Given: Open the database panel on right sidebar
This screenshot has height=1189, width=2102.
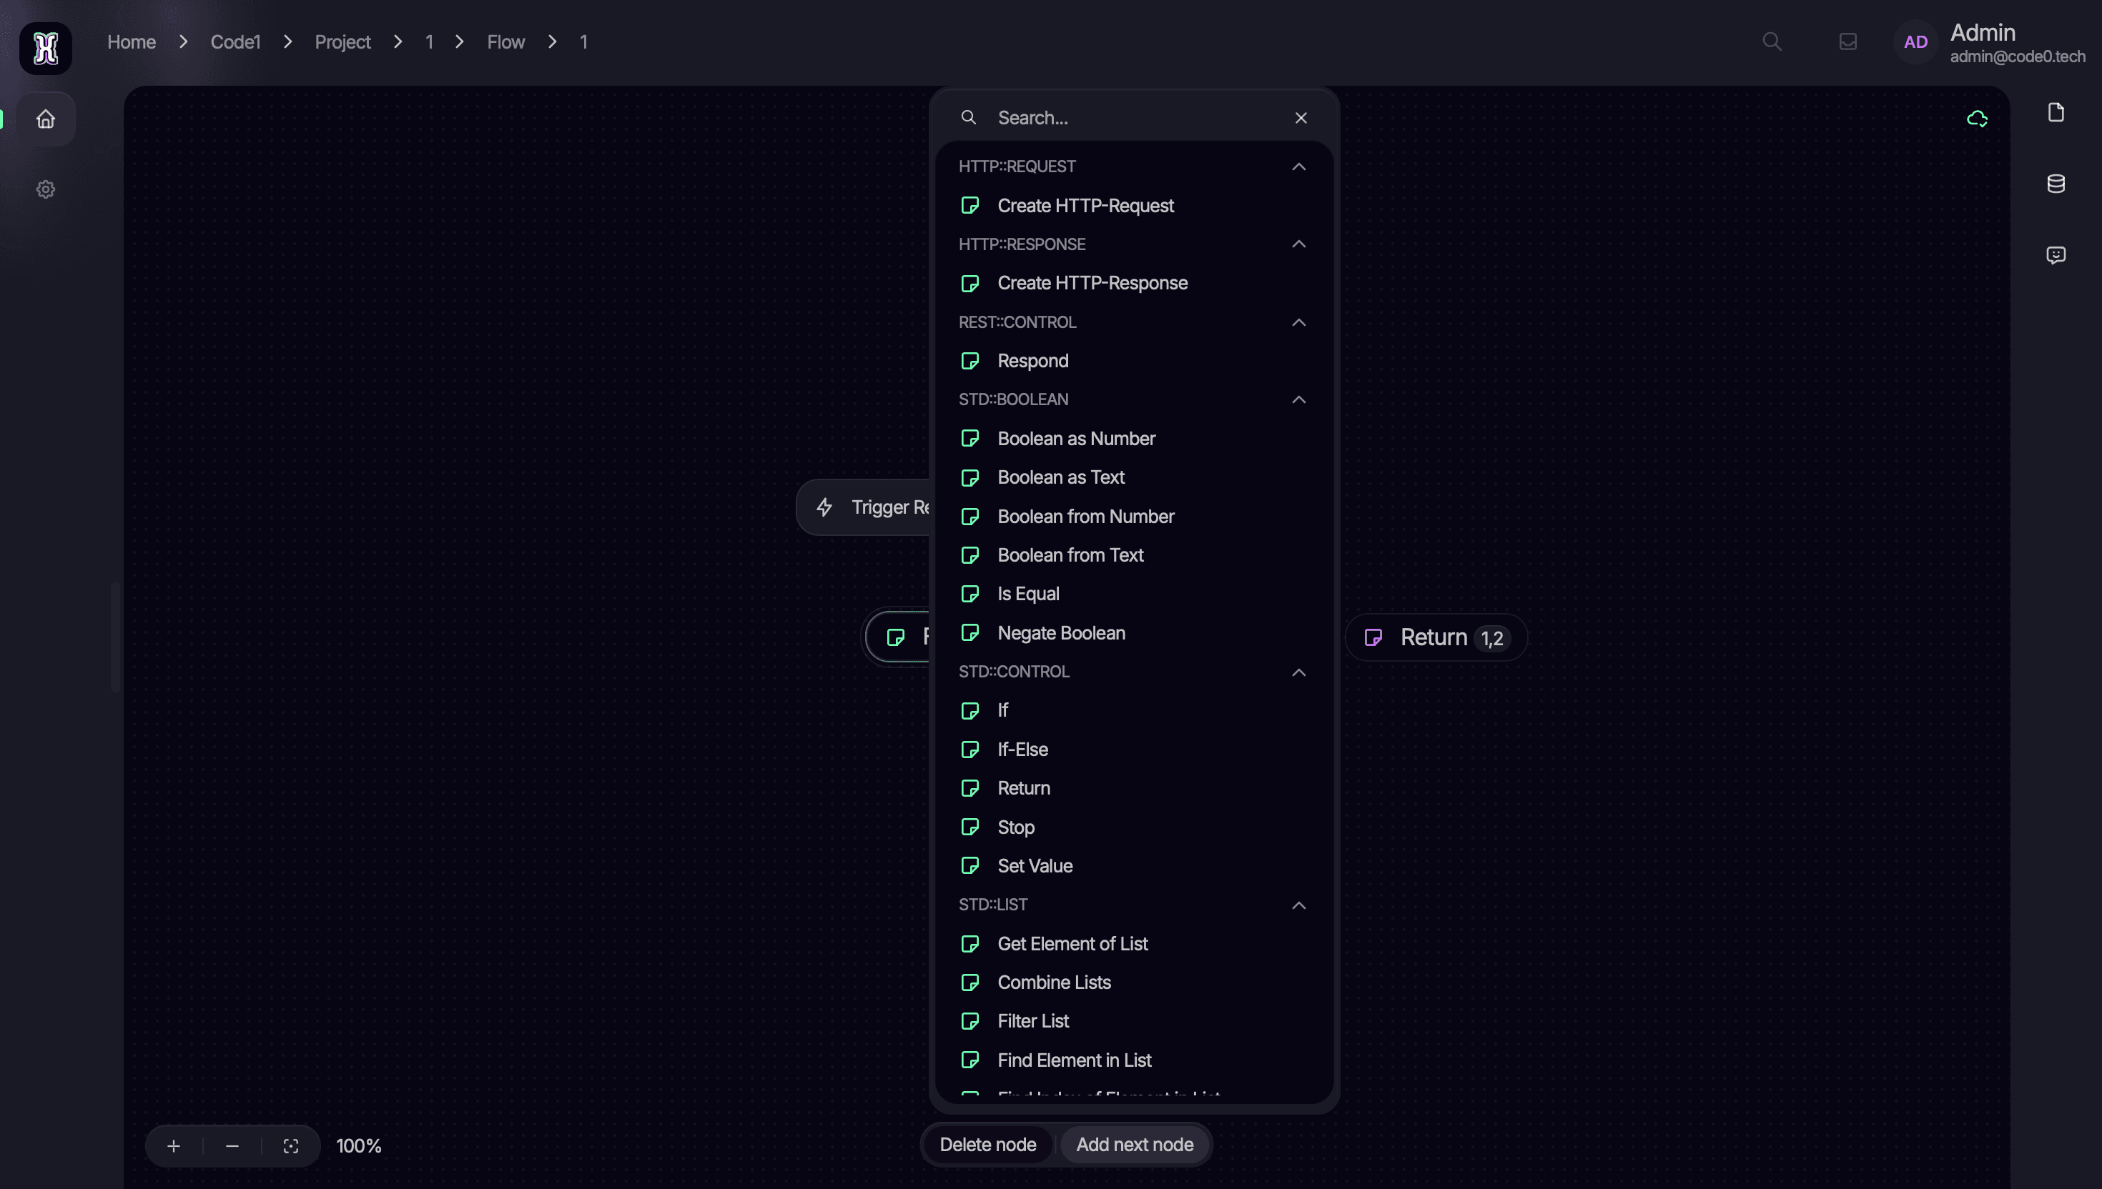Looking at the screenshot, I should click(x=2056, y=184).
